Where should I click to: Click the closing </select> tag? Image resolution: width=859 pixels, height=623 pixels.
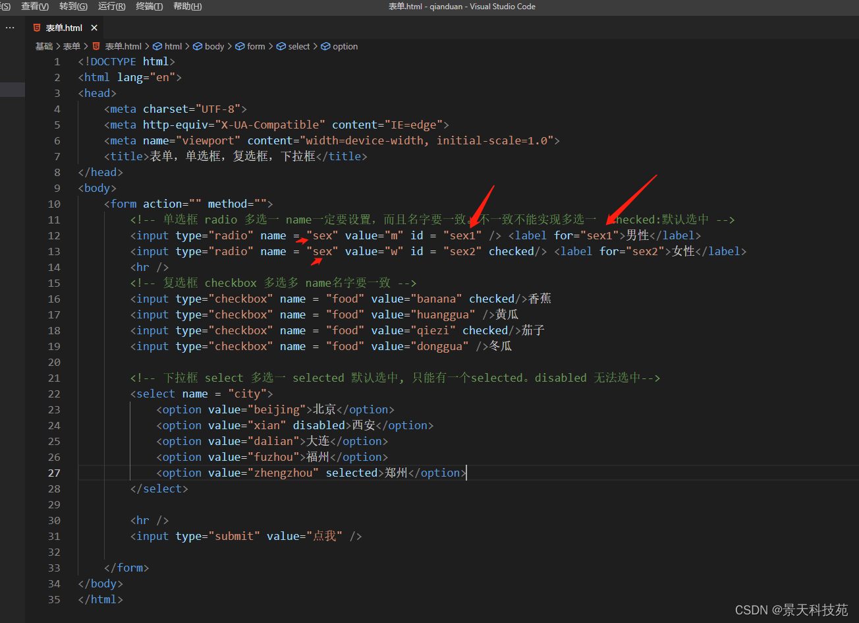(159, 489)
